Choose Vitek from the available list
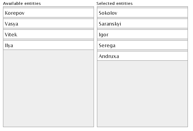This screenshot has height=131, width=193. (48, 35)
